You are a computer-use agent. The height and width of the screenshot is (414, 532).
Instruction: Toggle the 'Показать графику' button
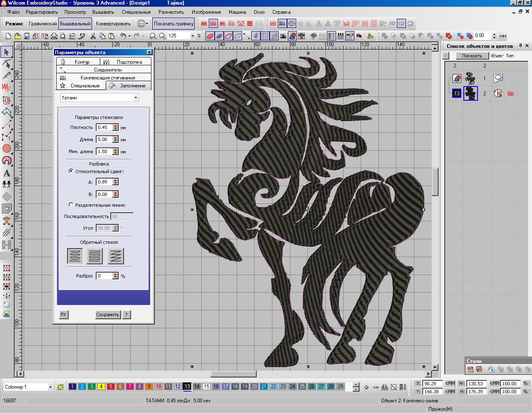pyautogui.click(x=173, y=24)
